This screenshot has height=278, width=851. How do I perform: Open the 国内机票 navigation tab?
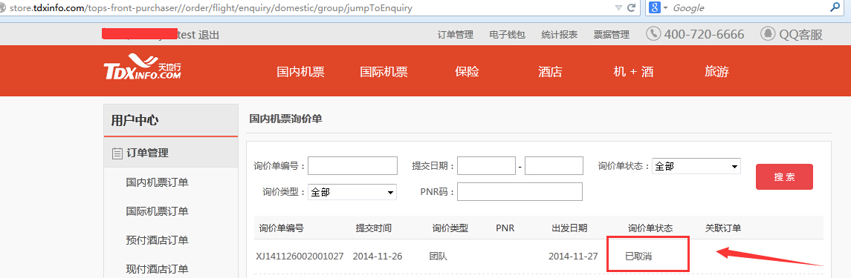(x=301, y=71)
